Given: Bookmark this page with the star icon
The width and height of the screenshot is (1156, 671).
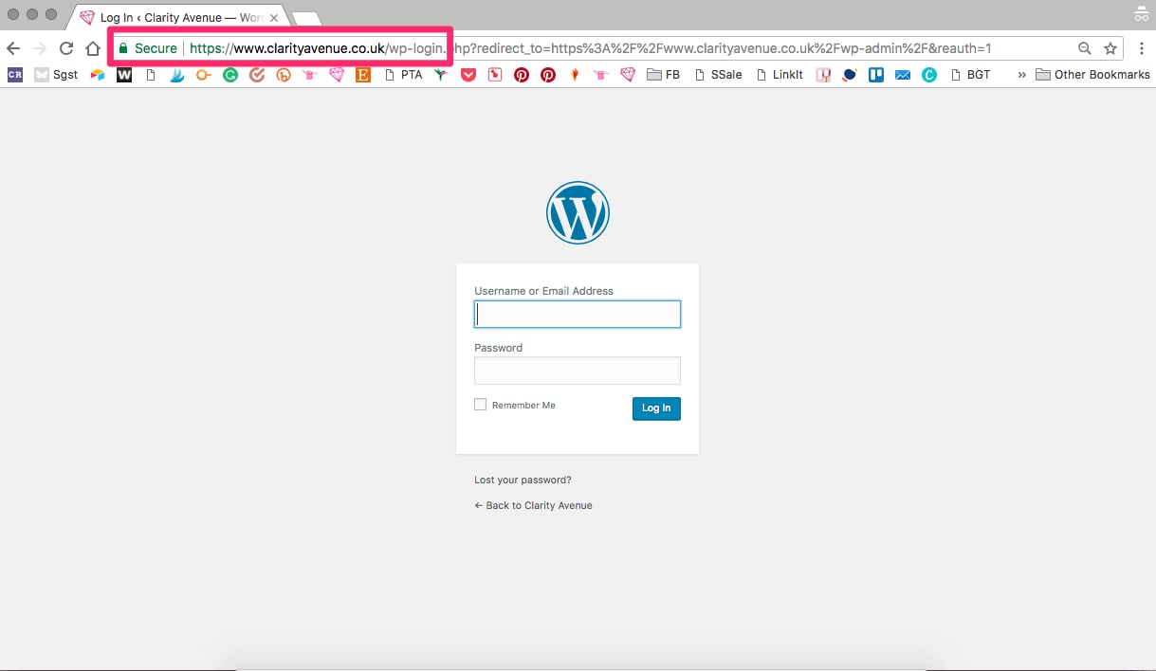Looking at the screenshot, I should (x=1110, y=48).
